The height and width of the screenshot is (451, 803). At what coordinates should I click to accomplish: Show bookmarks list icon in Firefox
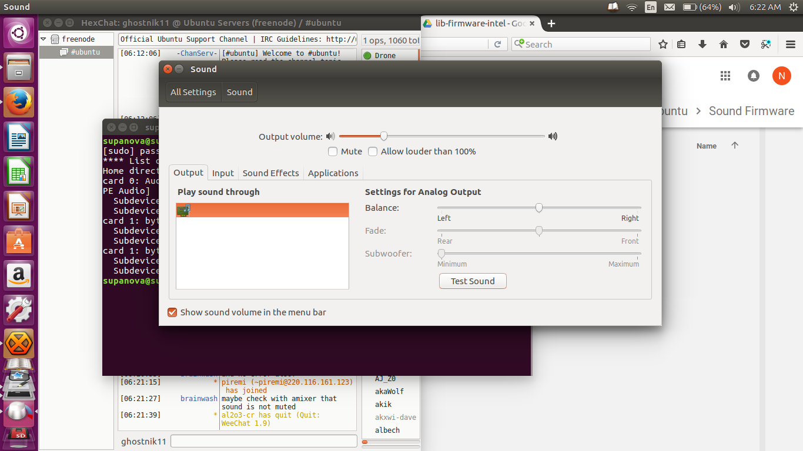(681, 44)
